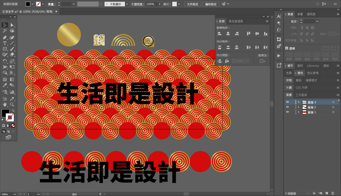Choose the Lasso tool

(x=12, y=31)
